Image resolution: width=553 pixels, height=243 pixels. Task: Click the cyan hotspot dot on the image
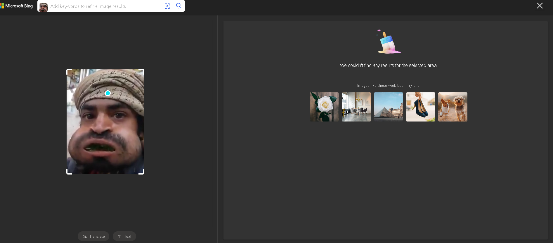(x=108, y=93)
